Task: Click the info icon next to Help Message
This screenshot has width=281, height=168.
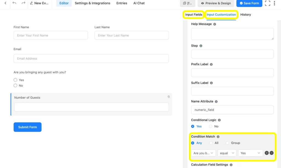Action: point(215,24)
